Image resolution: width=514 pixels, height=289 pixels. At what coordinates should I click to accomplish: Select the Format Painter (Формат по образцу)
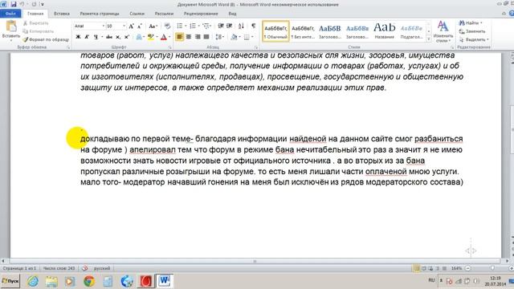coord(46,39)
